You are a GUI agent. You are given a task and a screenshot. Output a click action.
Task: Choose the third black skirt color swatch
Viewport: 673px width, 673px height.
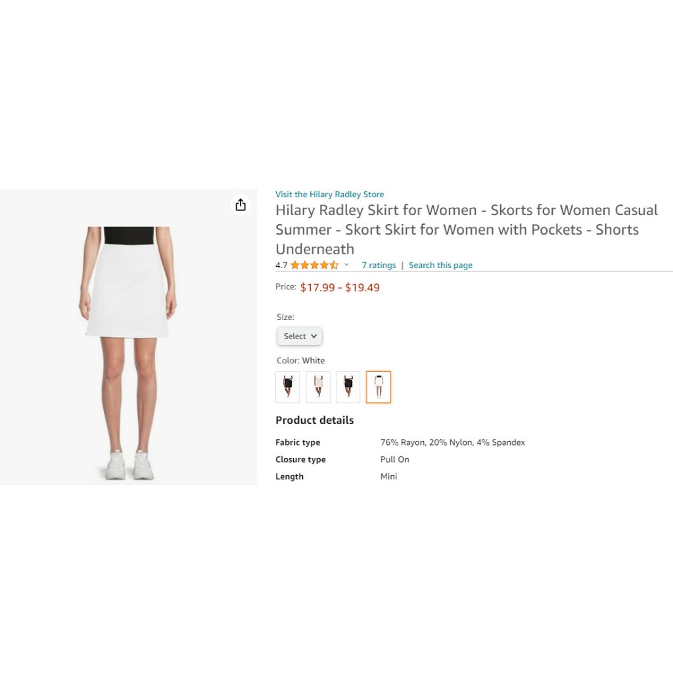[348, 387]
